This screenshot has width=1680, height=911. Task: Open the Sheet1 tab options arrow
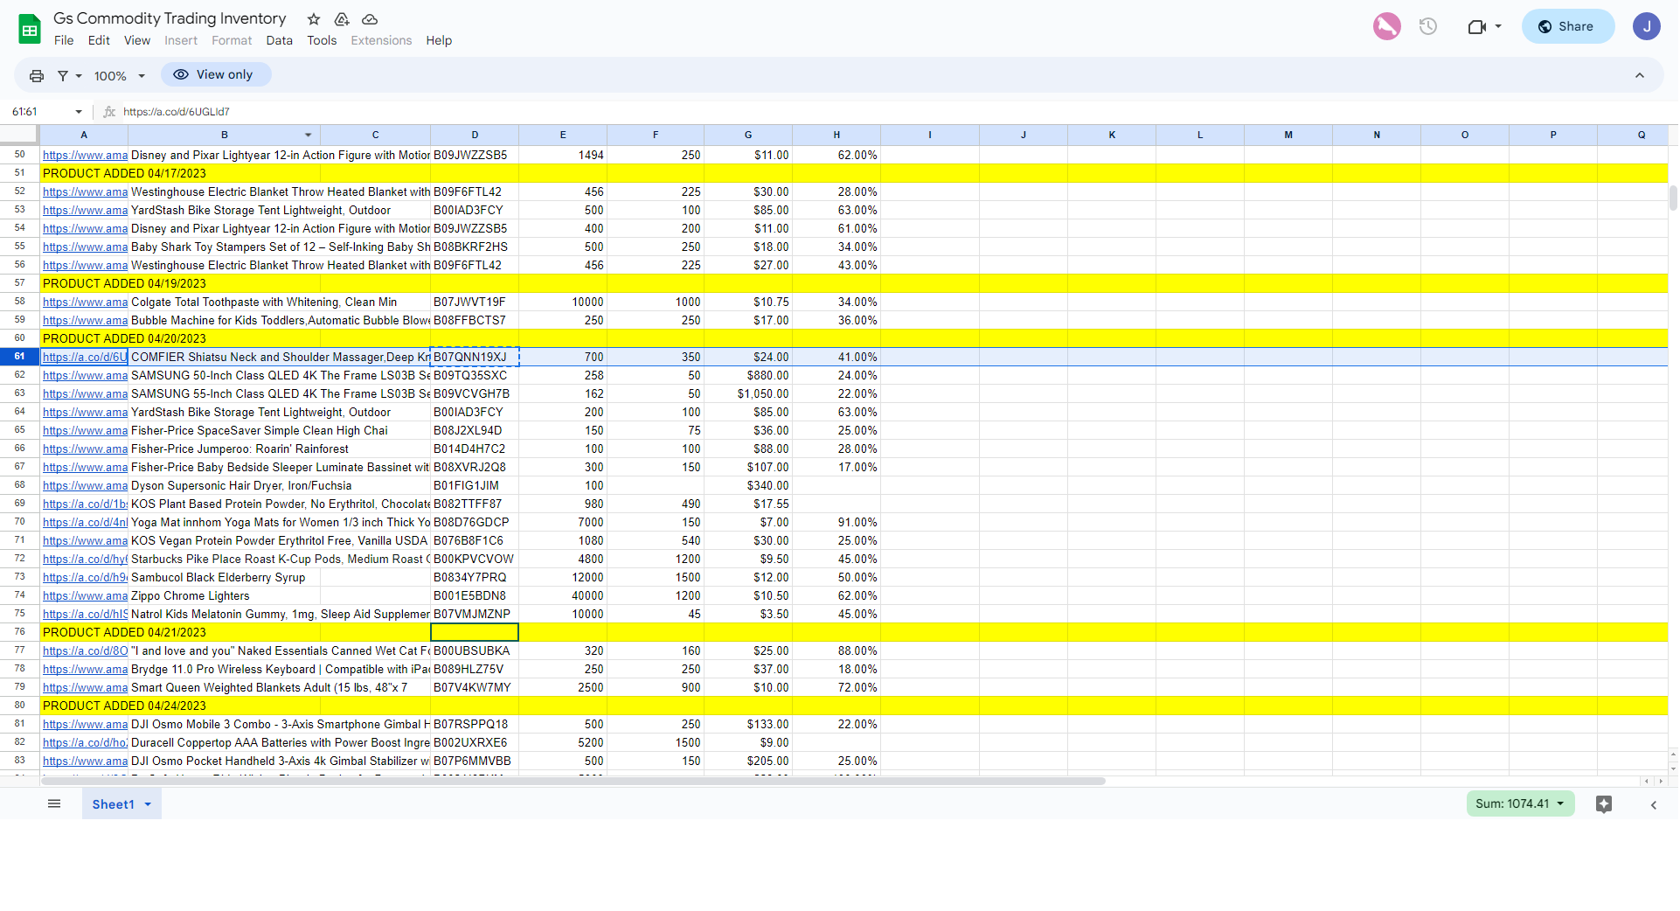[148, 804]
